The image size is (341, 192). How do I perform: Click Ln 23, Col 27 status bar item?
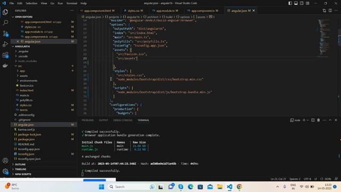278,179
